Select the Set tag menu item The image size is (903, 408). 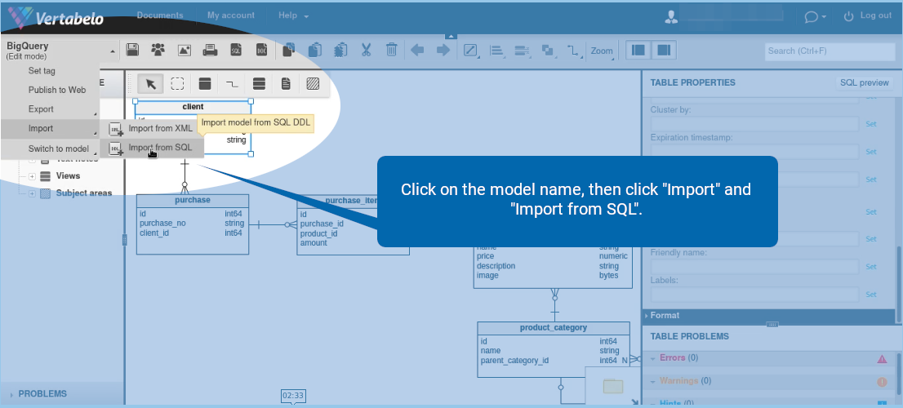50,71
